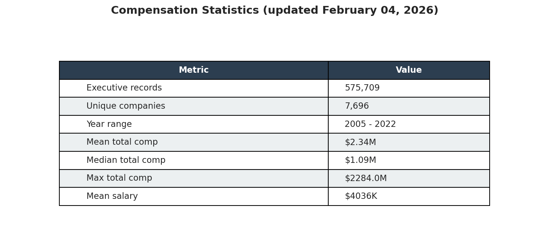Screen dimensions: 549x243
Task: Click the Unique companies row label
Action: [126, 106]
